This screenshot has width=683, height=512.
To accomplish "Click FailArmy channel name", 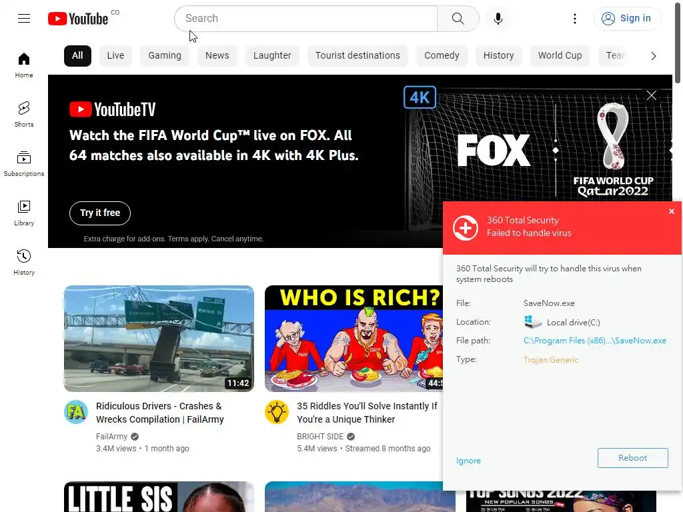I will [111, 436].
